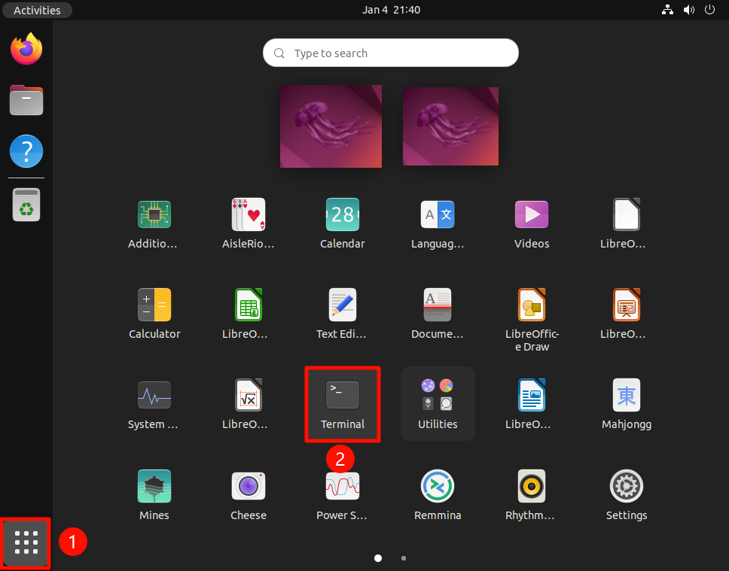Launch AisleRiot solitaire
This screenshot has width=729, height=571.
[249, 214]
